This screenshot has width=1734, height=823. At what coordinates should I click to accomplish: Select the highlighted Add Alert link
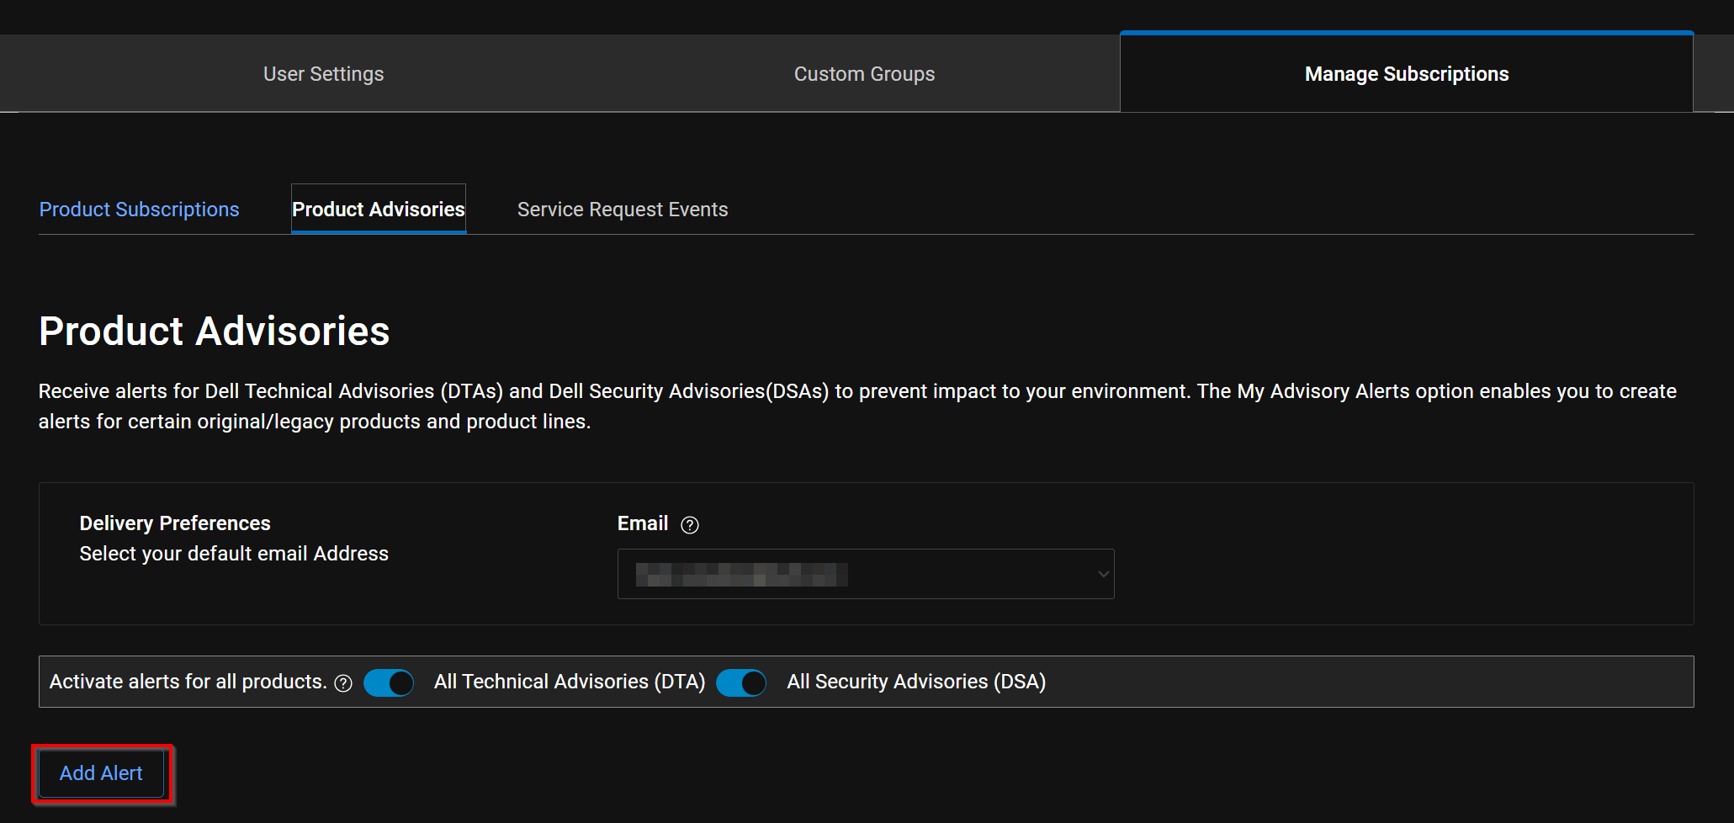click(101, 773)
